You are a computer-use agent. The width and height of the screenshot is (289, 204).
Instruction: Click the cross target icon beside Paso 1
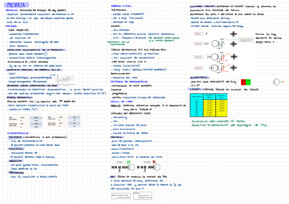(233, 34)
